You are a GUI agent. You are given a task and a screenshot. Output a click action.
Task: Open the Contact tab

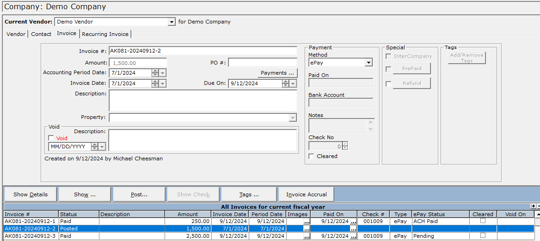(41, 34)
